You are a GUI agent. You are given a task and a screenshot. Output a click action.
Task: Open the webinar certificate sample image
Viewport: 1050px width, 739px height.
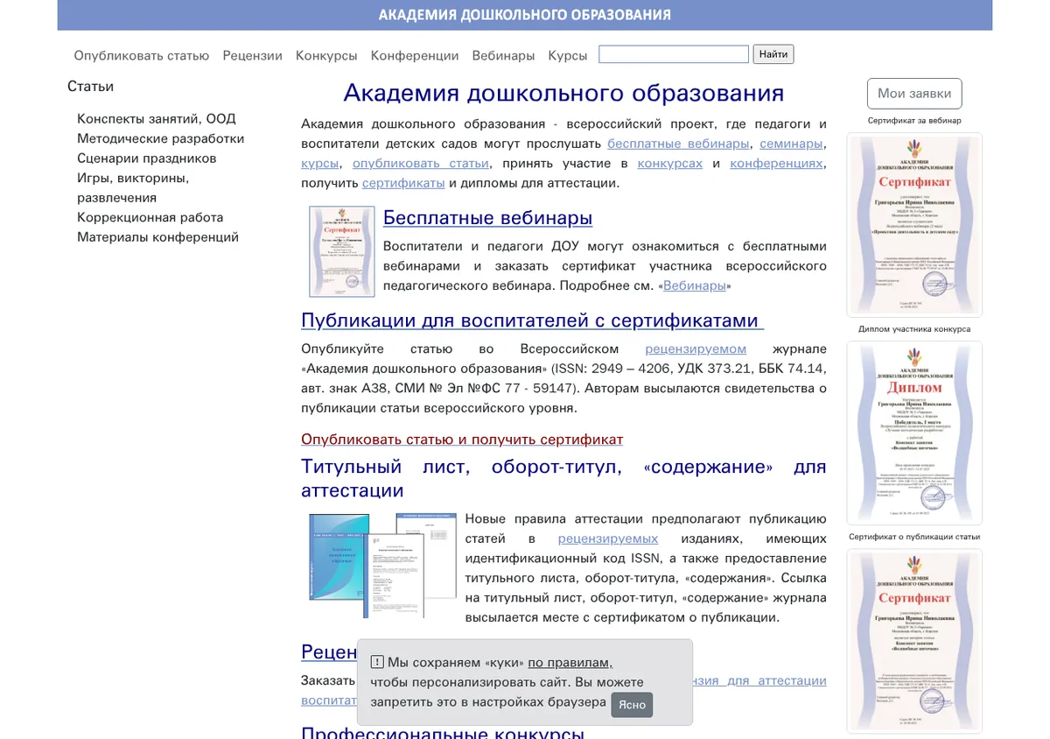pos(914,224)
